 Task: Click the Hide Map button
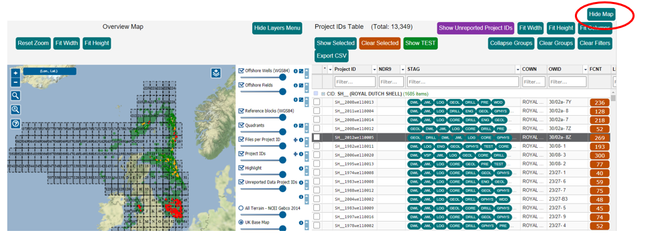pos(601,14)
